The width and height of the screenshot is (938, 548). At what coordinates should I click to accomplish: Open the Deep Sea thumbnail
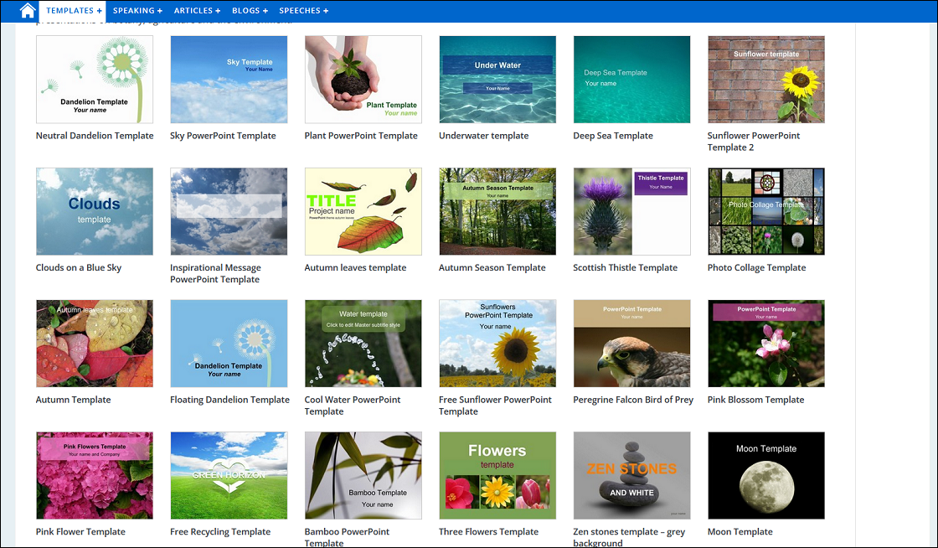click(x=631, y=80)
